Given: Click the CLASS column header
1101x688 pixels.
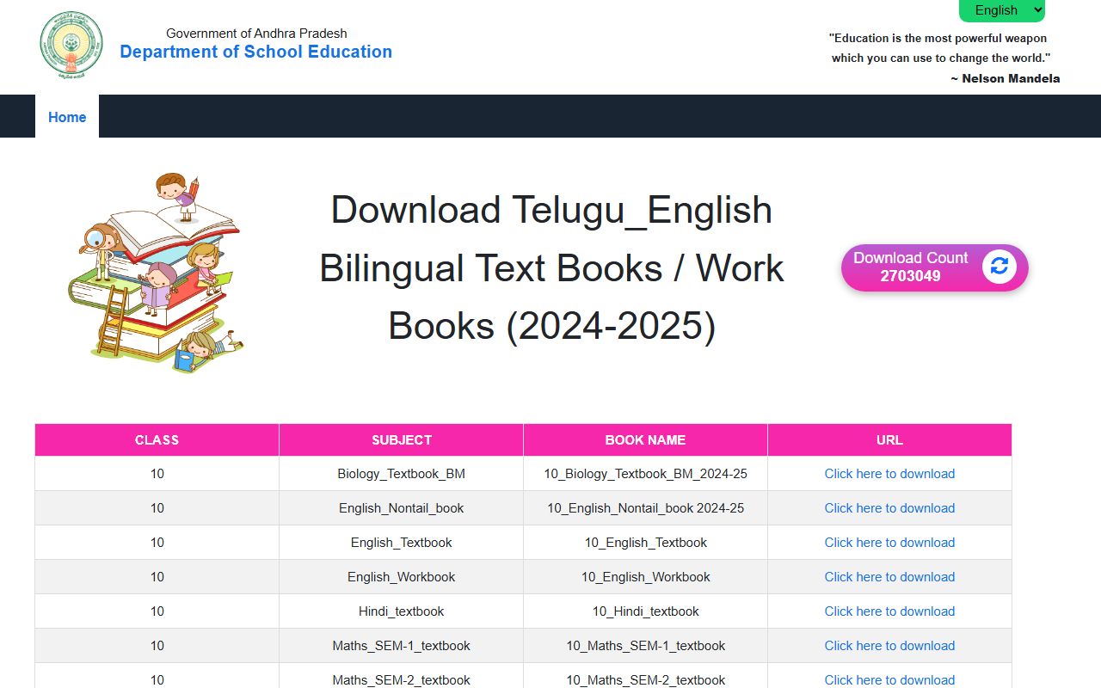Looking at the screenshot, I should [x=157, y=439].
